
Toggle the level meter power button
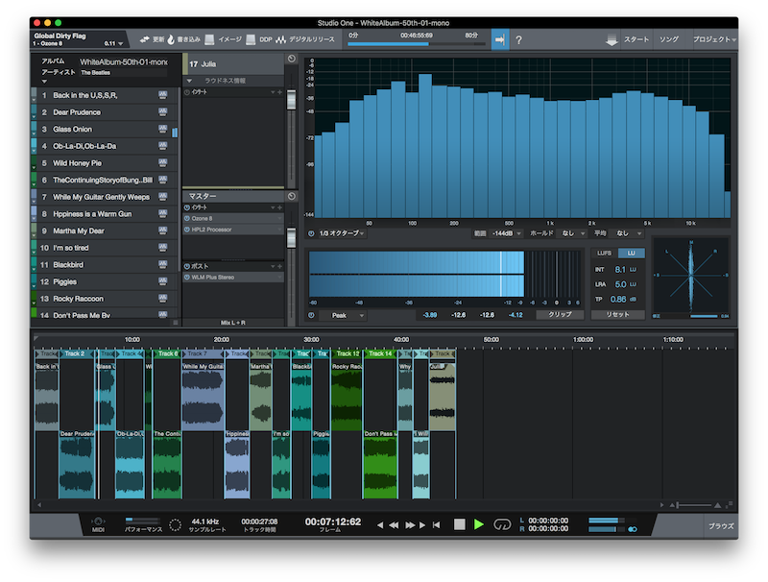(311, 316)
